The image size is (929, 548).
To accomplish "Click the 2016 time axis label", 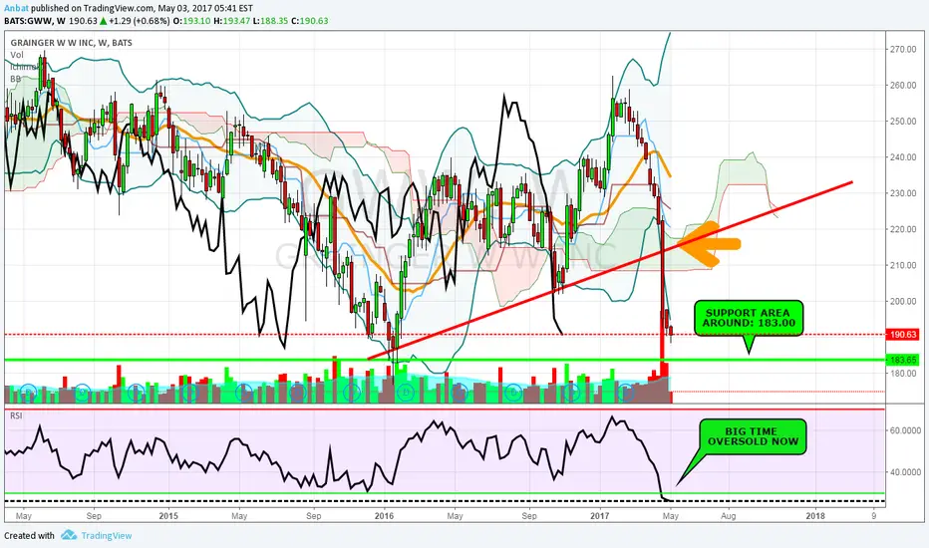I will click(x=384, y=516).
